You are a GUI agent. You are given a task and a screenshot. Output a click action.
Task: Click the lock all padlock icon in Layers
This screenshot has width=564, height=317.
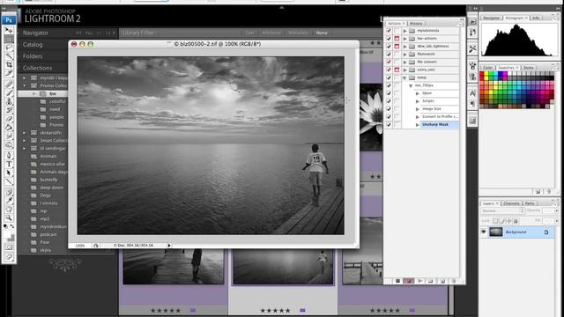coord(516,221)
